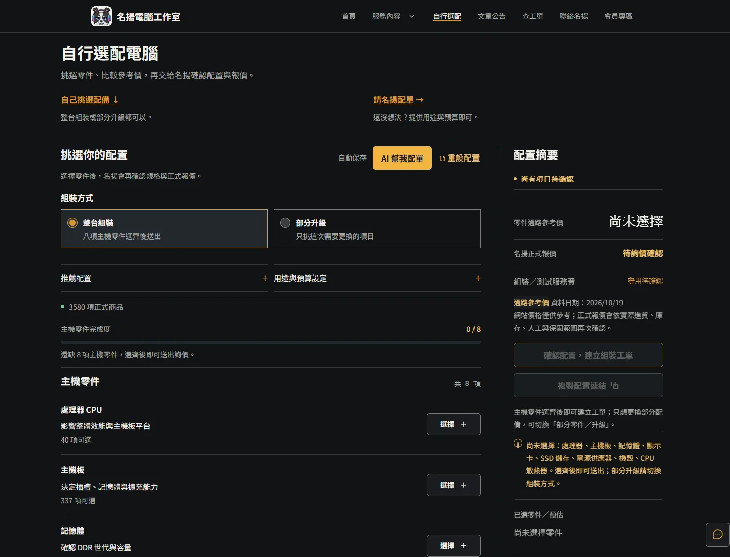
Task: Follow the 自己挑選配備 link
Action: [x=90, y=100]
